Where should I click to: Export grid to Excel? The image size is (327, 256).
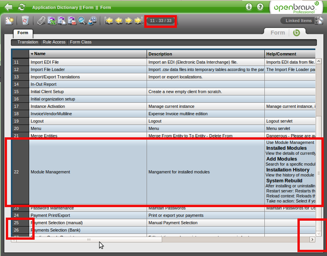pos(52,21)
